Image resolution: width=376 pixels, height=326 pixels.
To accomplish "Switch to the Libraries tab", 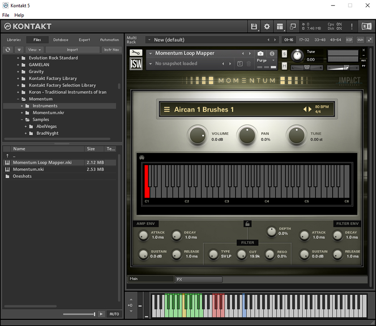I will [14, 40].
